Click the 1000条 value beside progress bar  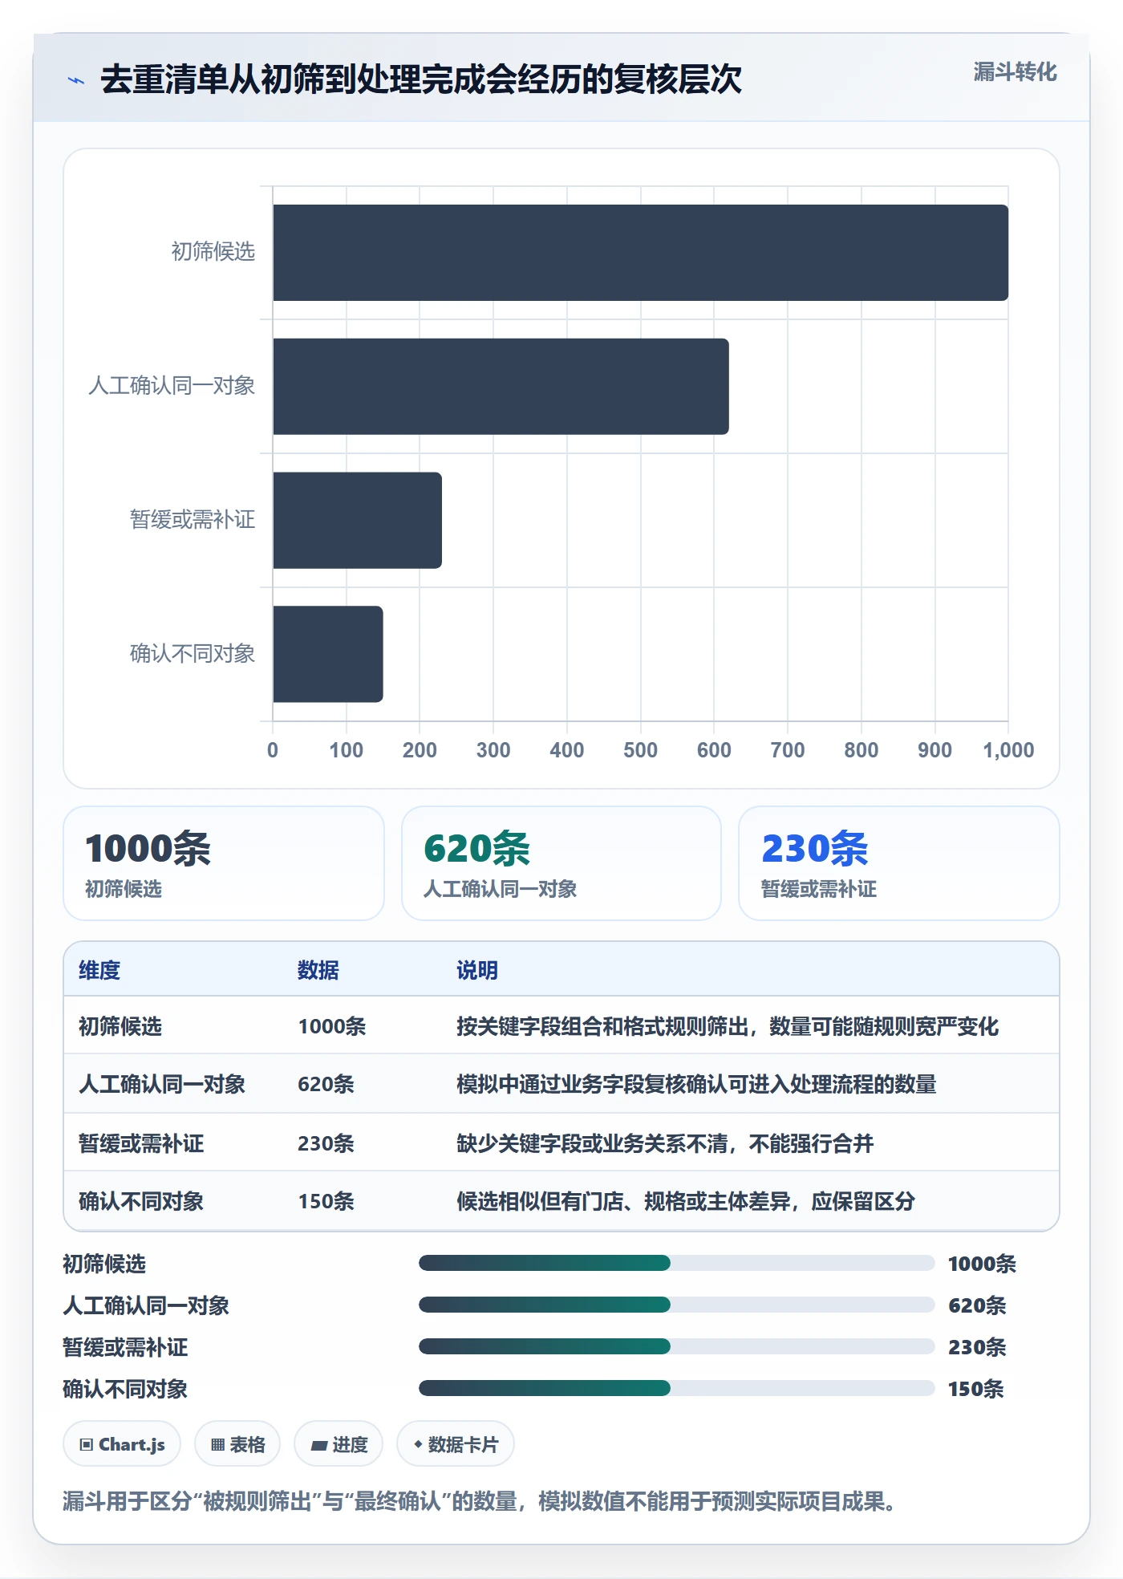982,1264
